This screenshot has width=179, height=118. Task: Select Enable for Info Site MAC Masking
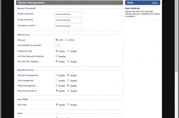click(x=57, y=61)
